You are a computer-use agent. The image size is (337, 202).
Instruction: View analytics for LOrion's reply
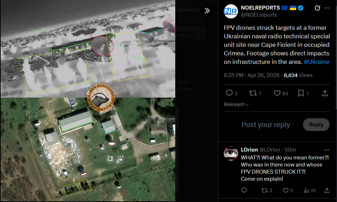coord(306,190)
